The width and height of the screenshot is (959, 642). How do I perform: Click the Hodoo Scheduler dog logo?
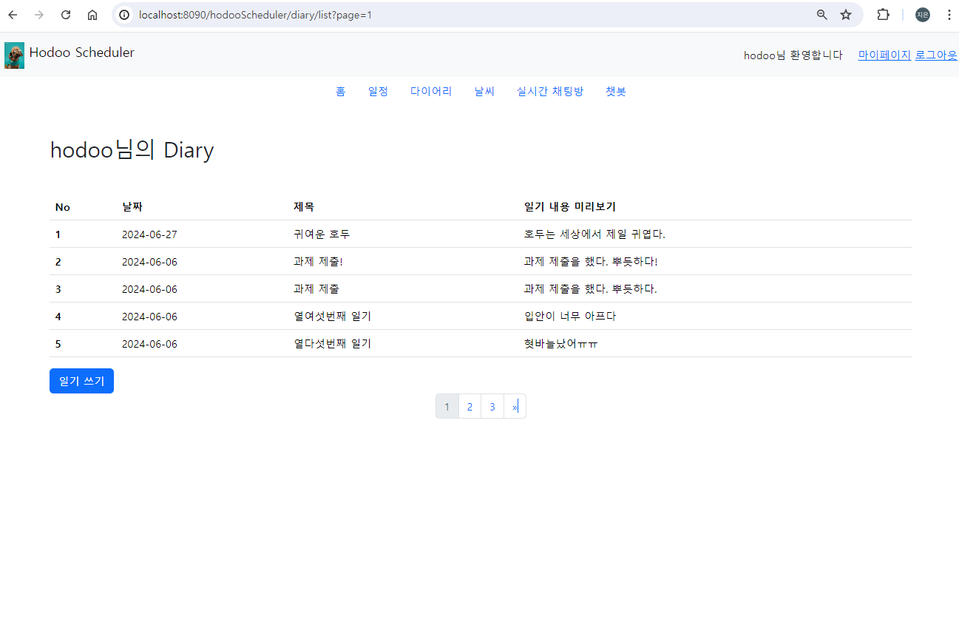14,55
